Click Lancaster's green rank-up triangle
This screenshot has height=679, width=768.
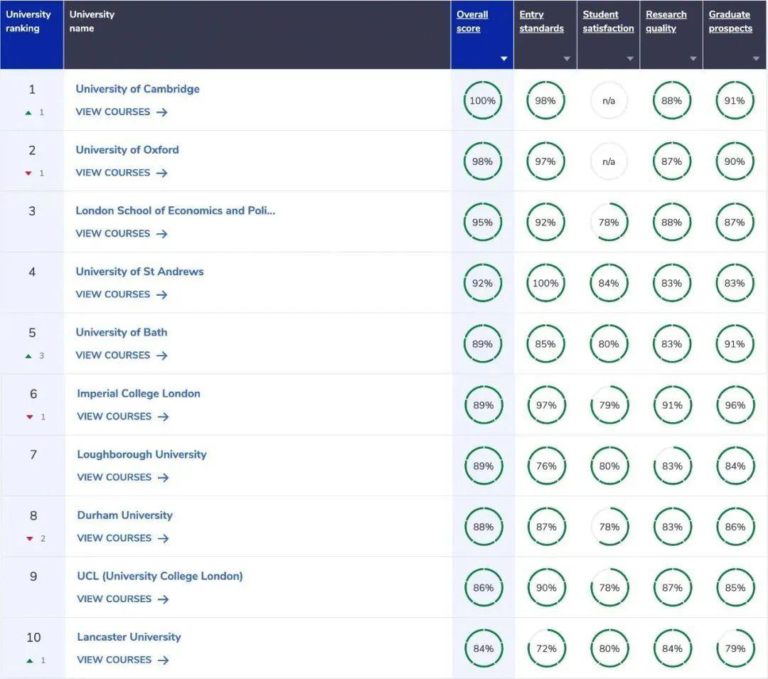pyautogui.click(x=29, y=661)
